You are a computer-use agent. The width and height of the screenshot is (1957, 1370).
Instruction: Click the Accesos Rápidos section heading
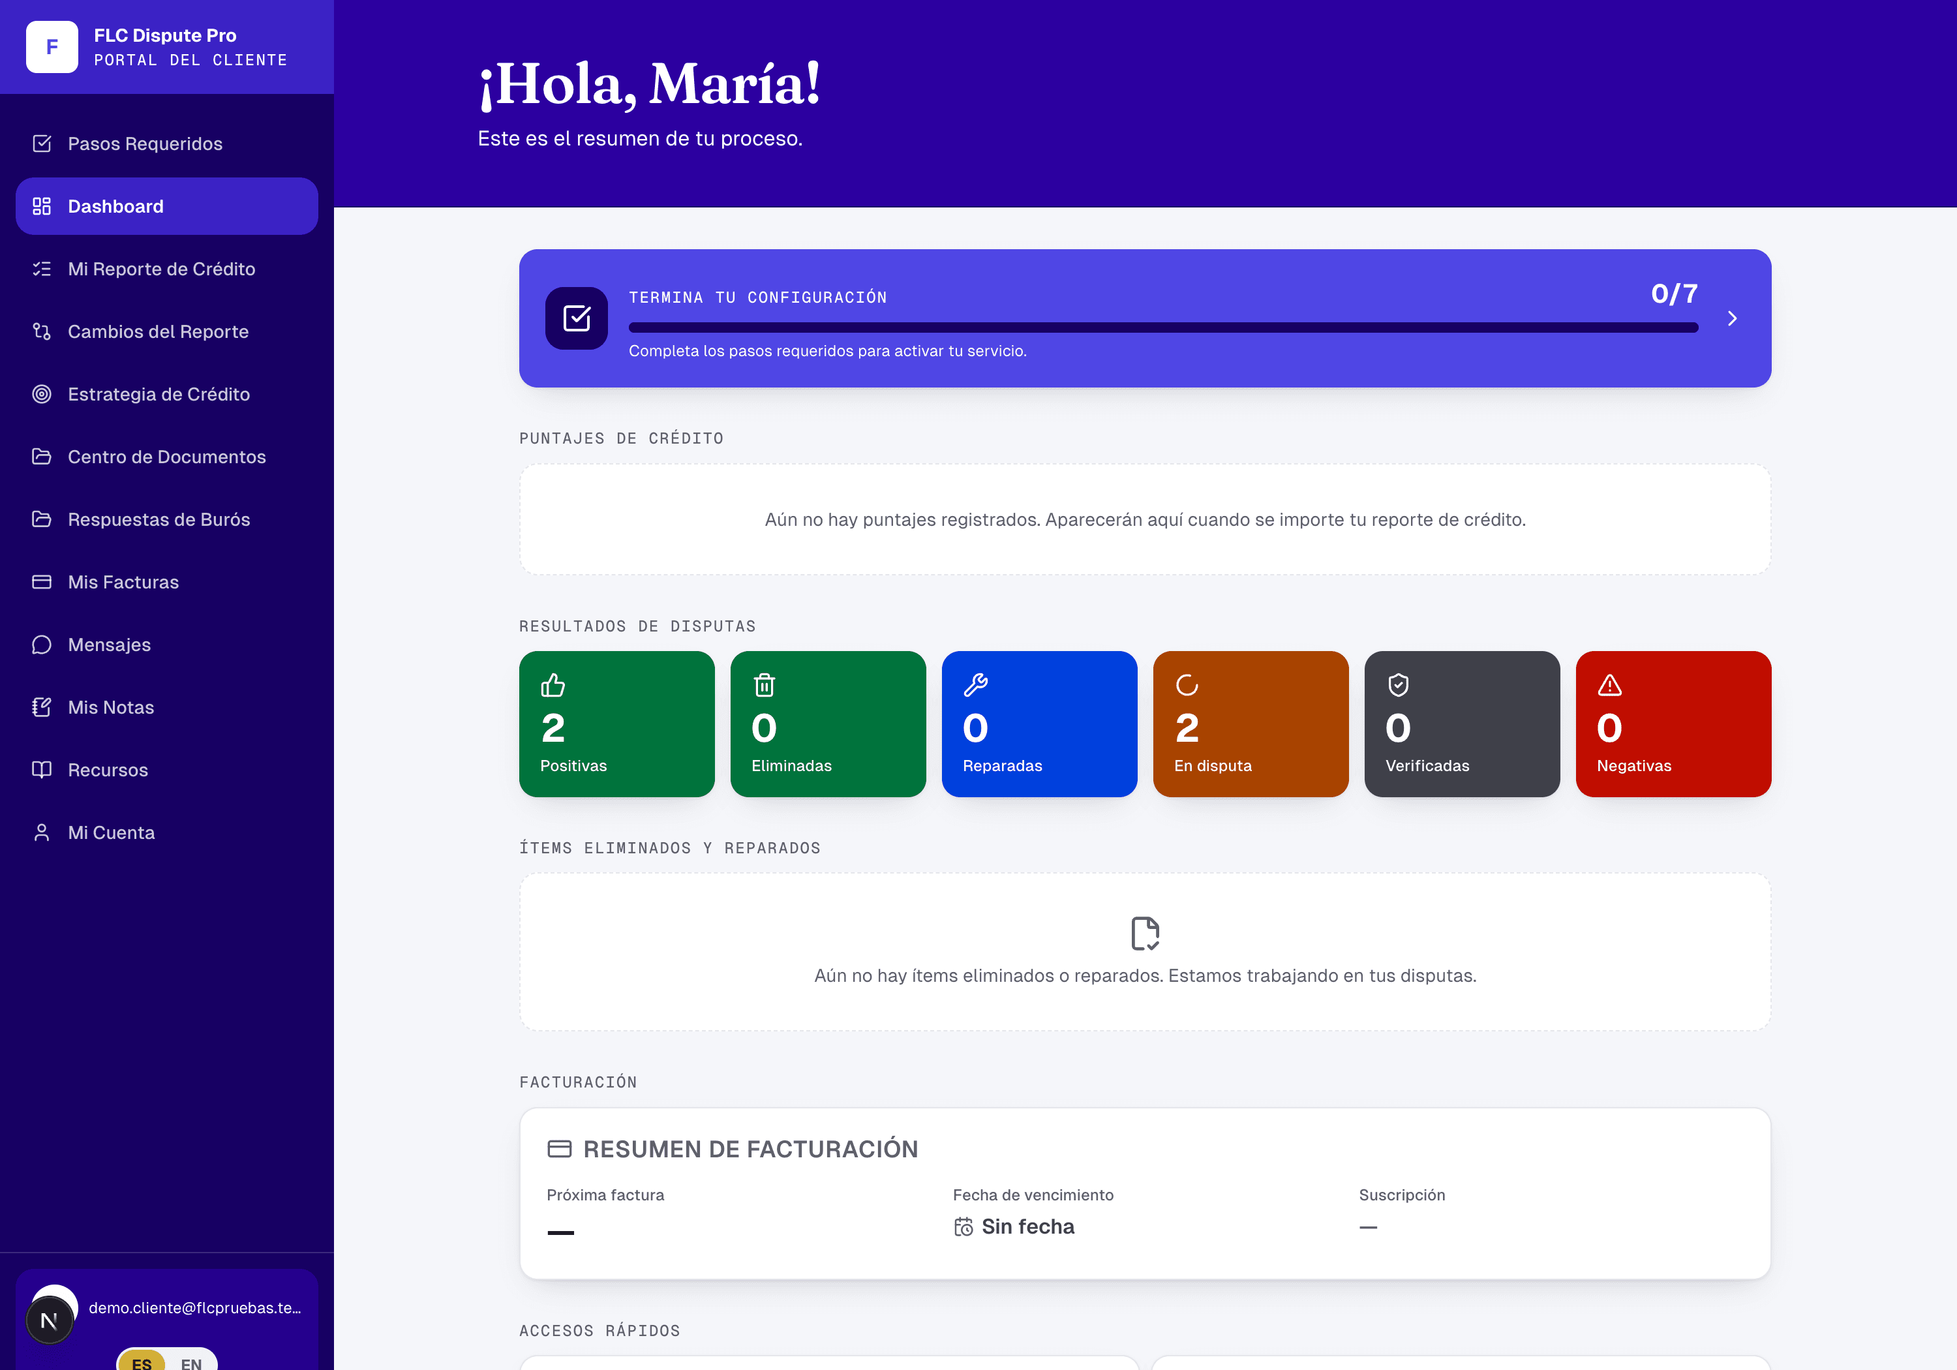(x=600, y=1331)
